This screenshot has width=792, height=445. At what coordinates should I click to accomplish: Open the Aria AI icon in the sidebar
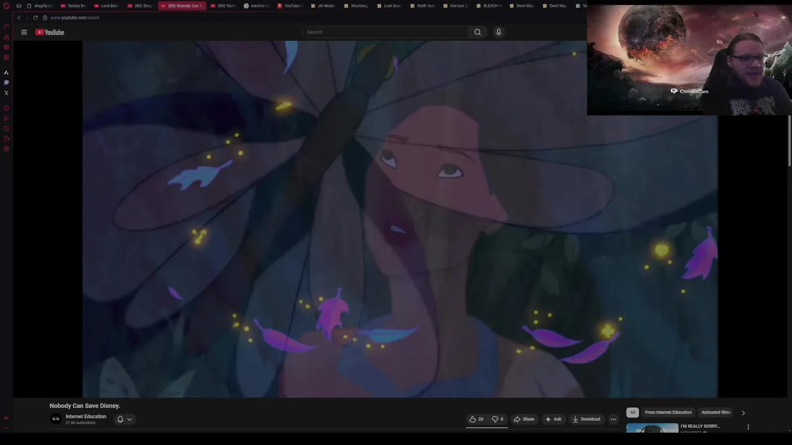[x=6, y=72]
